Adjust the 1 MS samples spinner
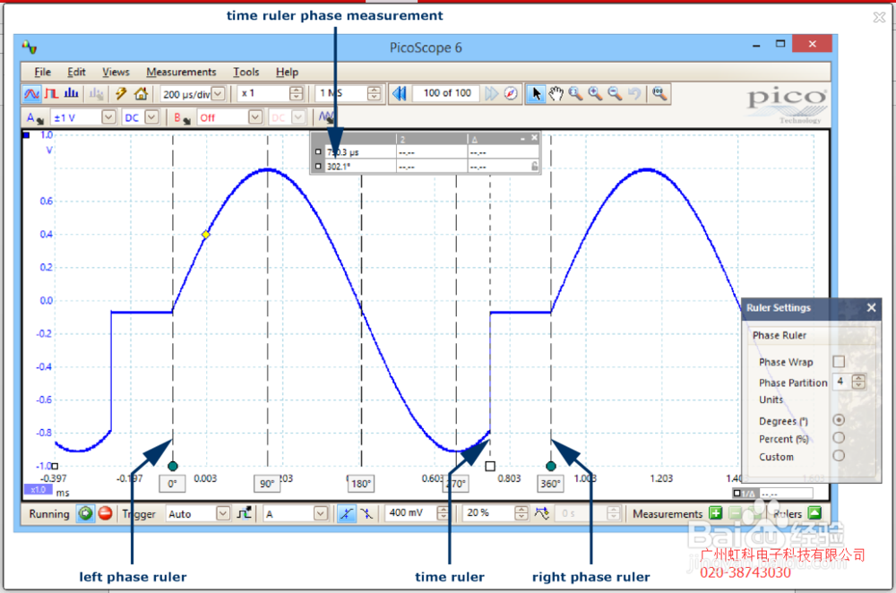 click(x=374, y=94)
